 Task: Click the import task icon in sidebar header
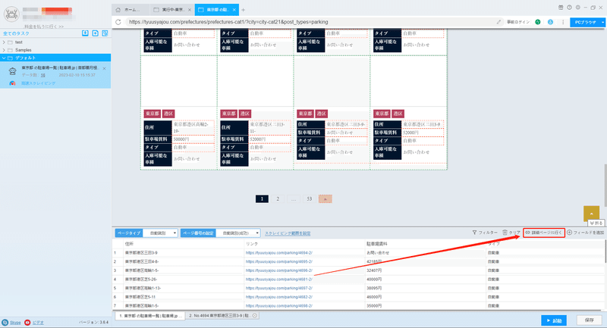pos(85,33)
